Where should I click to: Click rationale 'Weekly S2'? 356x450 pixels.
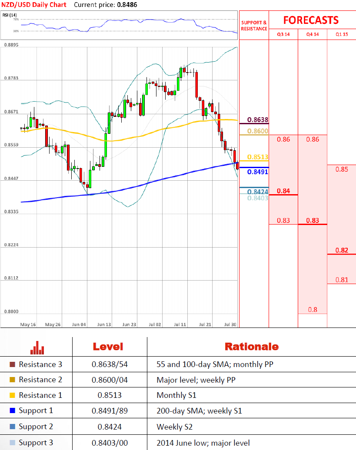click(175, 427)
